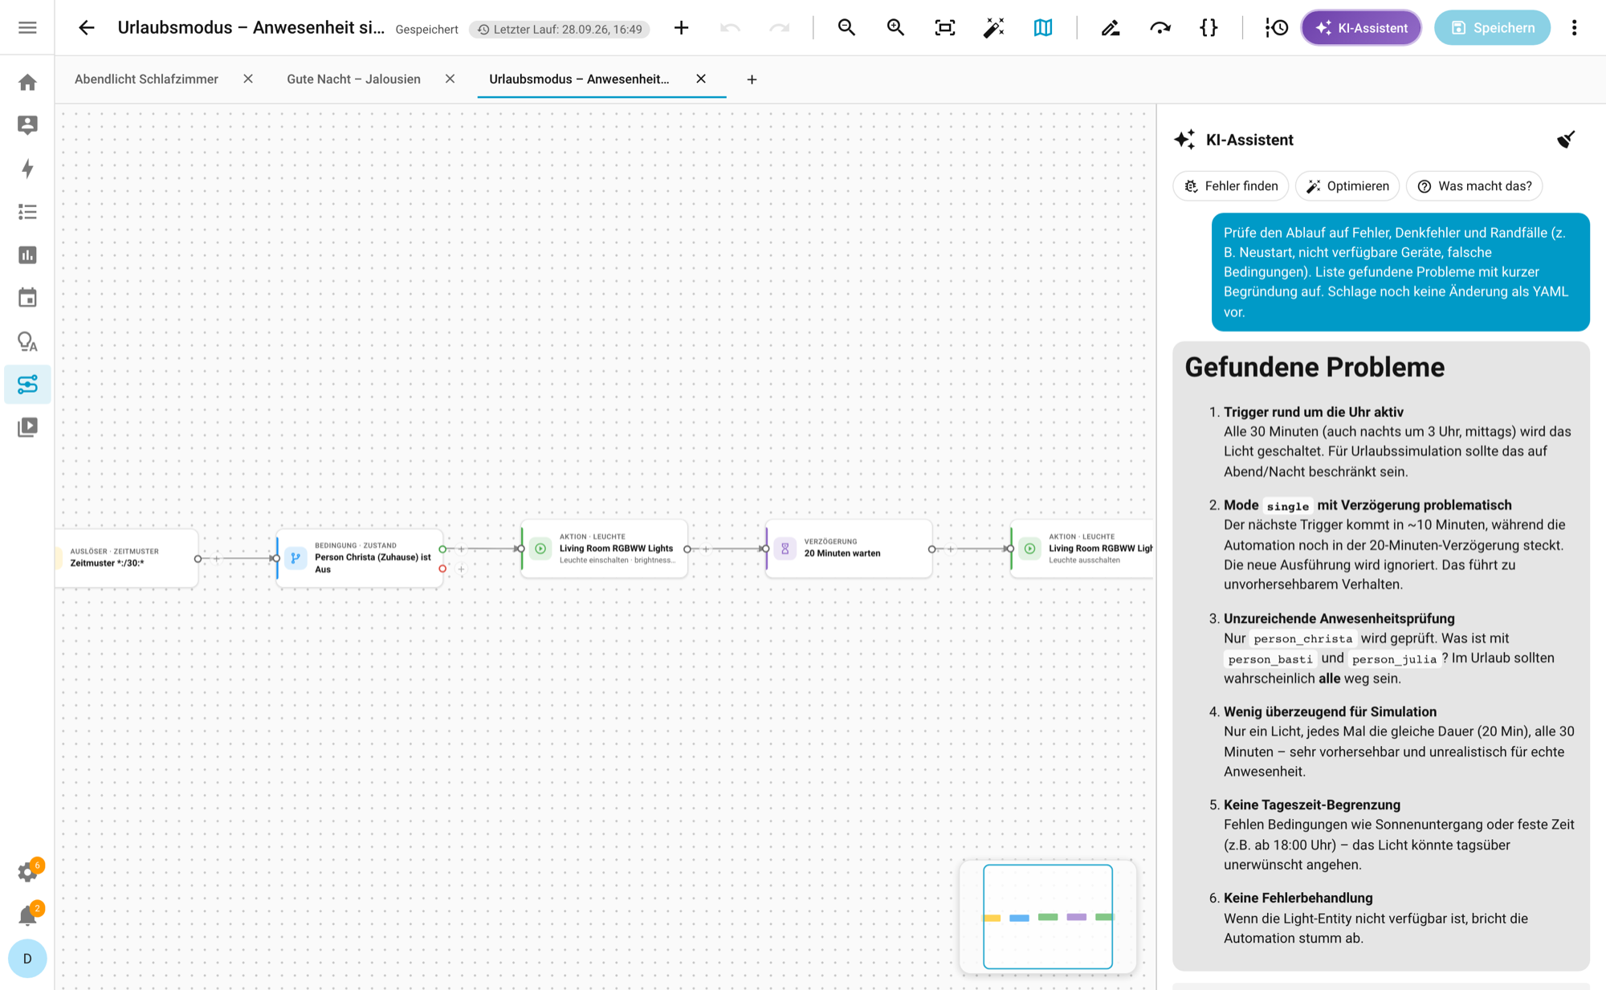This screenshot has height=990, width=1606.
Task: Open the list sidebar icon
Action: (27, 212)
